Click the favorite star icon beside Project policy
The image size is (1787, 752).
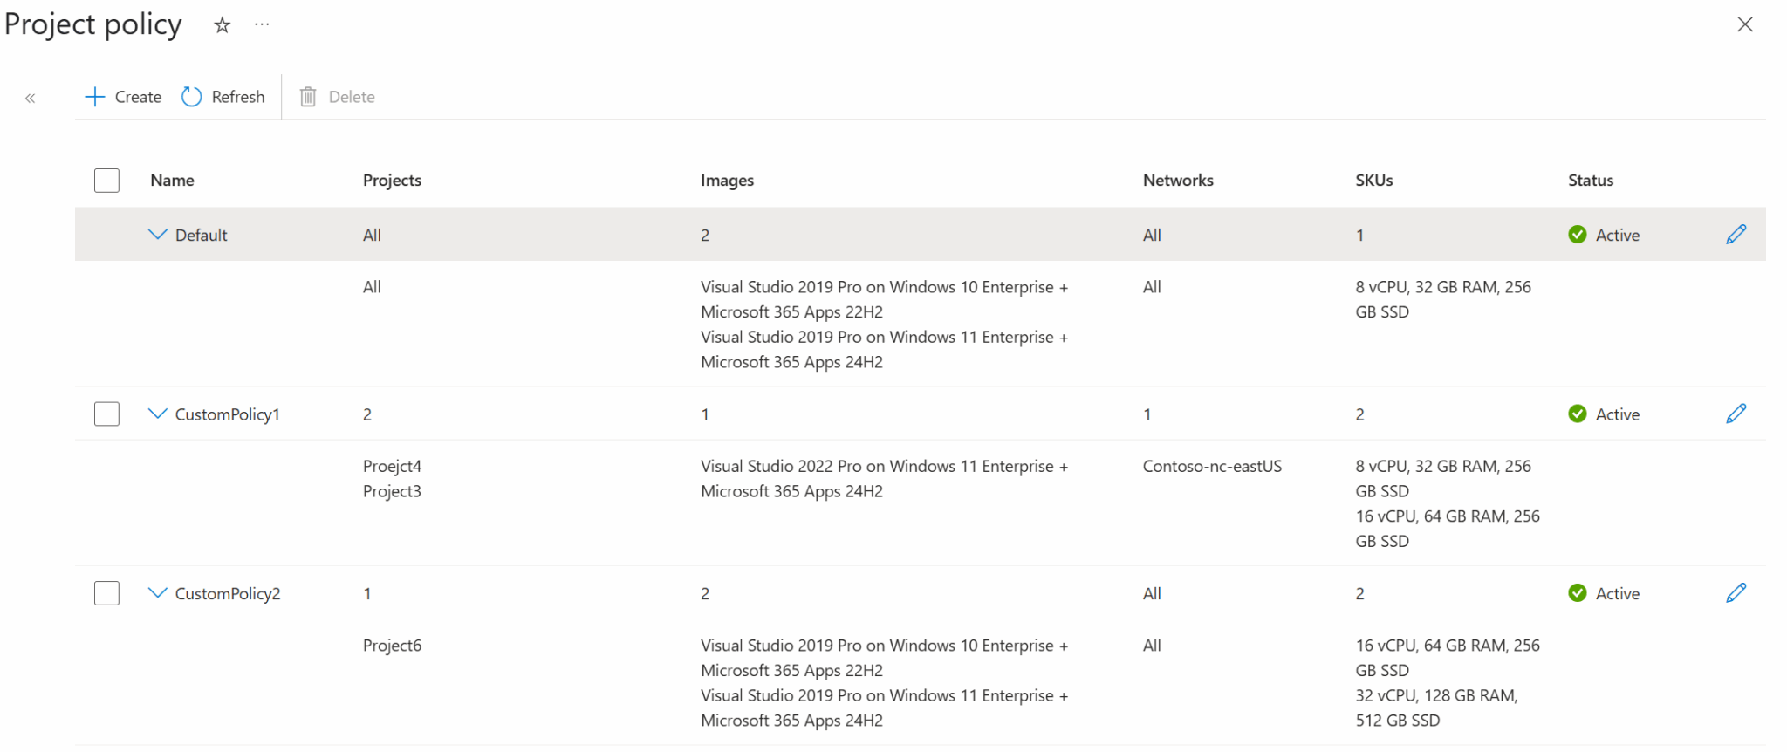click(x=223, y=25)
